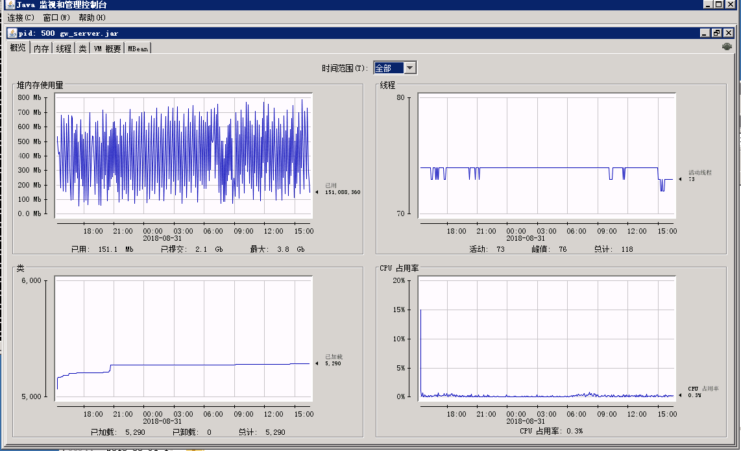Click the Java icon in the main title bar
The height and width of the screenshot is (451, 741).
[10, 5]
